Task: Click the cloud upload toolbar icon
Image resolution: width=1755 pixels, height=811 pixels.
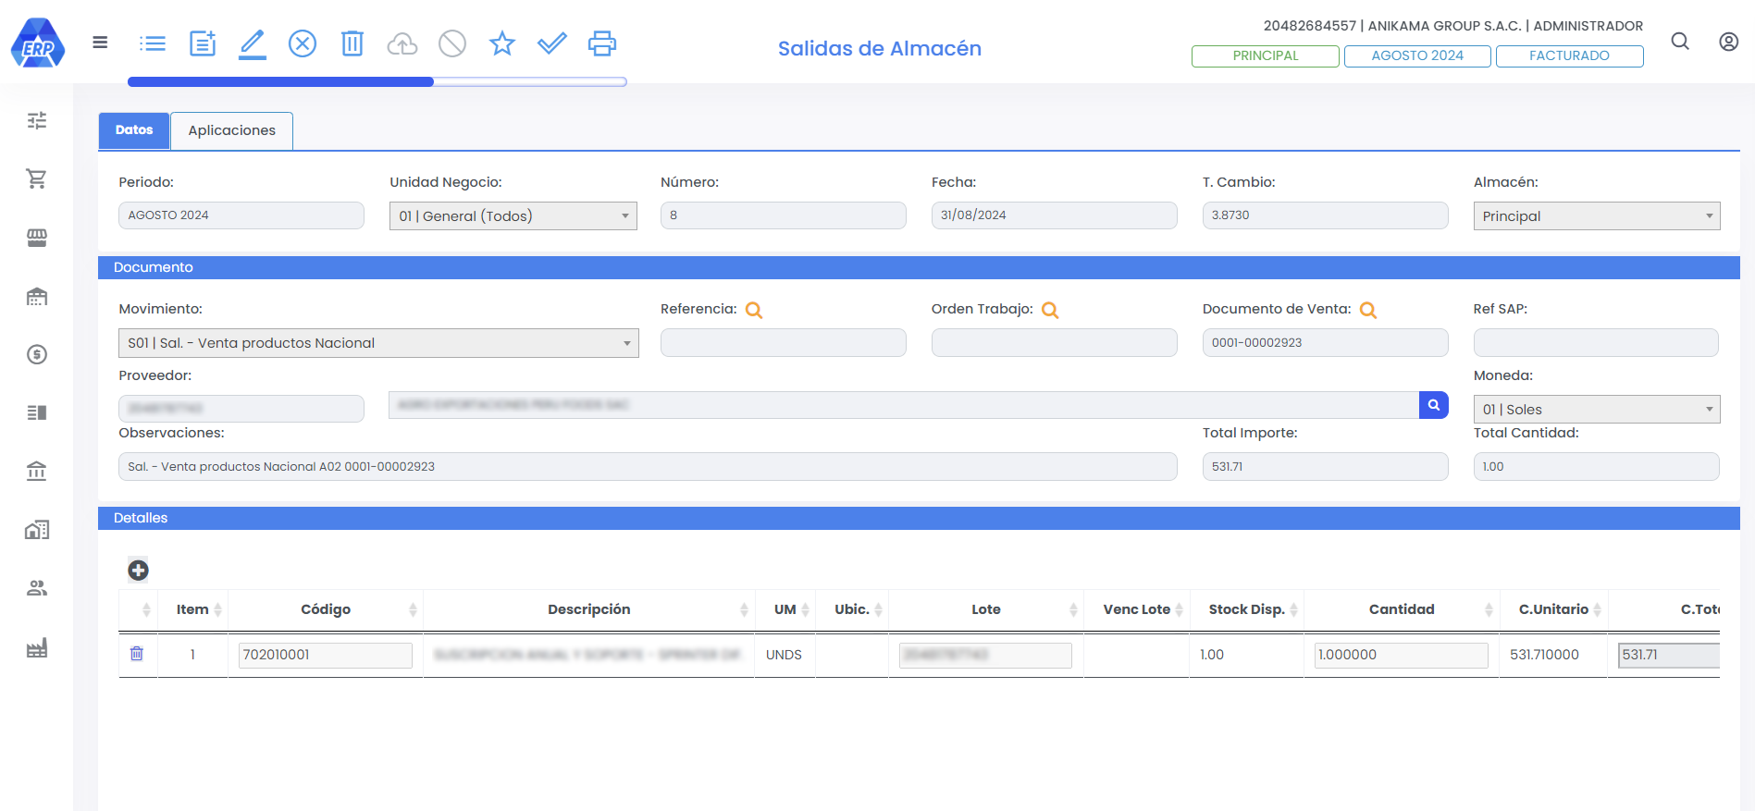Action: coord(402,43)
